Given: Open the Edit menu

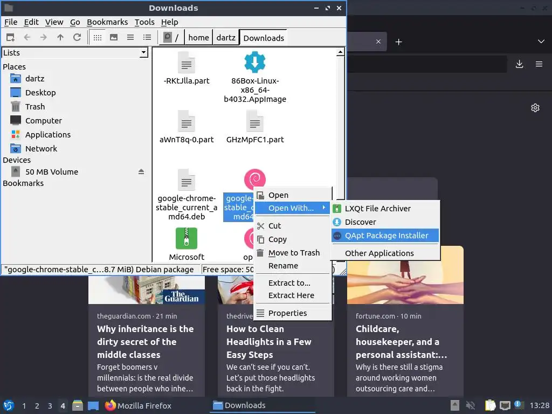Looking at the screenshot, I should [x=31, y=22].
